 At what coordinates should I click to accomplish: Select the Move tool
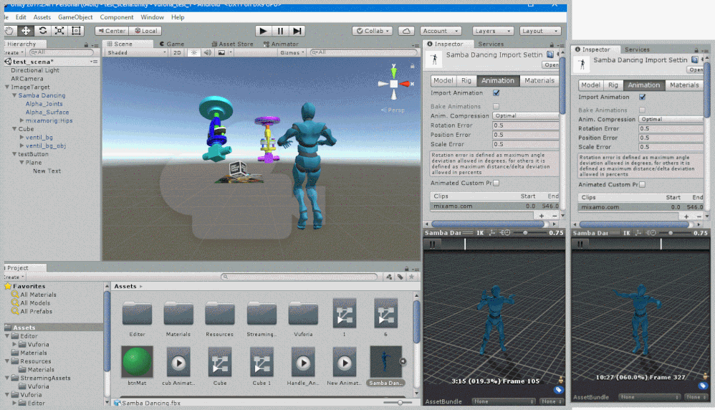[26, 31]
